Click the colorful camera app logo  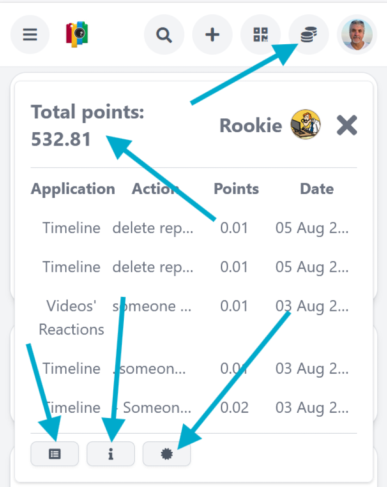click(78, 35)
